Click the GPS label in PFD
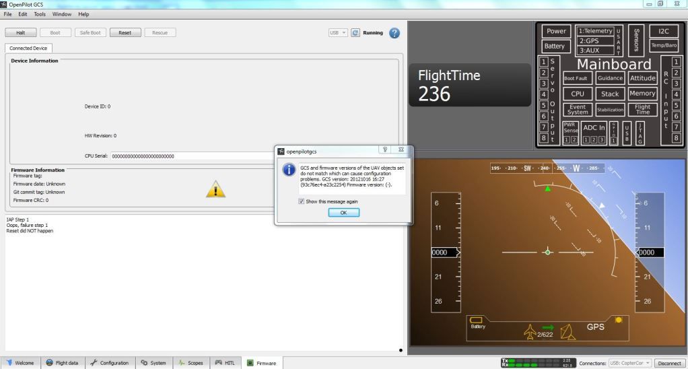Viewport: 688px width, 369px height. click(x=595, y=327)
